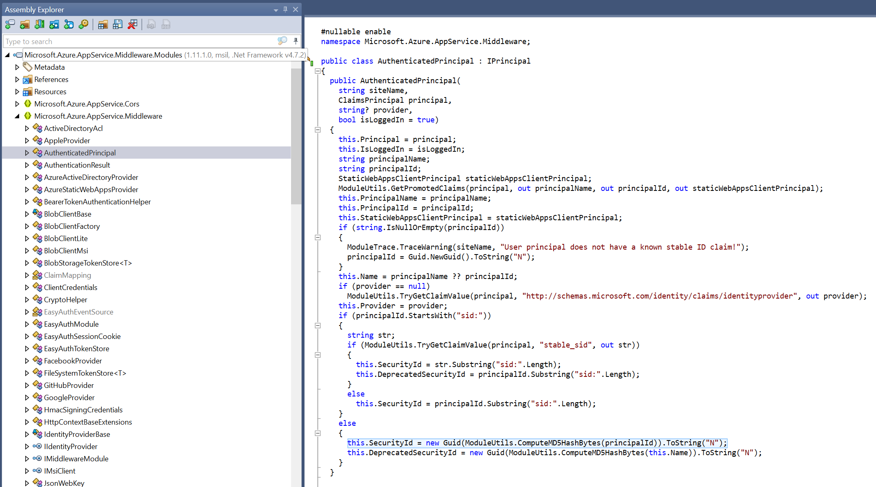Click the Open assembly file icon
Image resolution: width=876 pixels, height=487 pixels.
point(10,25)
